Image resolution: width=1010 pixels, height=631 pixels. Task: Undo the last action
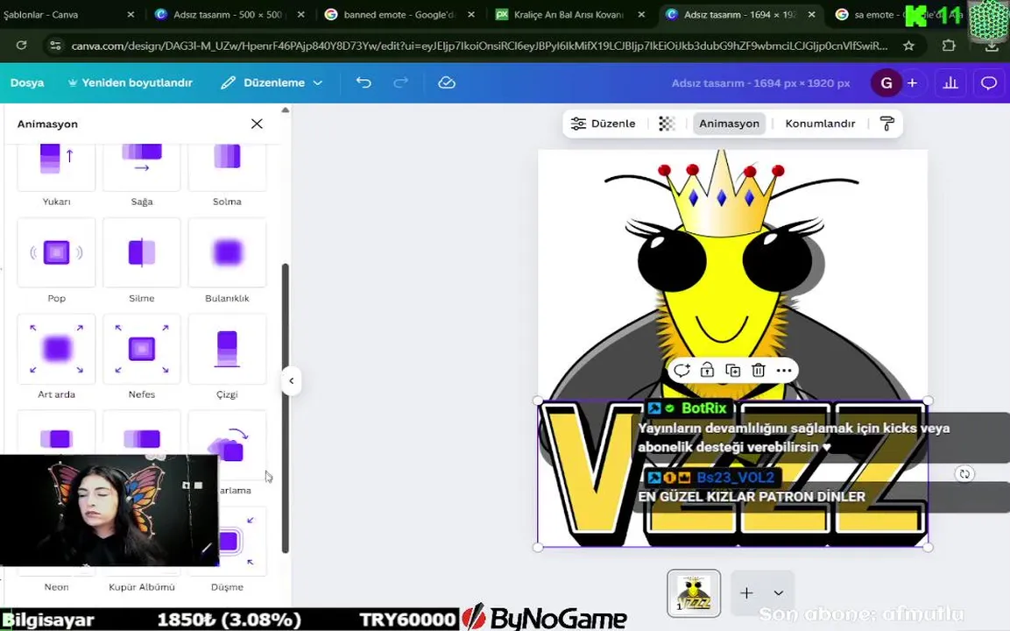(364, 82)
